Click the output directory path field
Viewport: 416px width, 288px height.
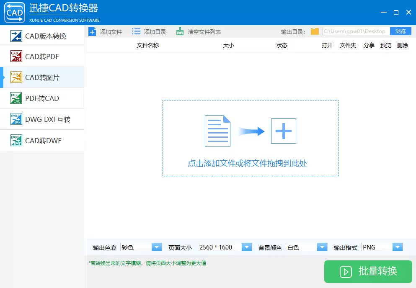click(x=357, y=31)
